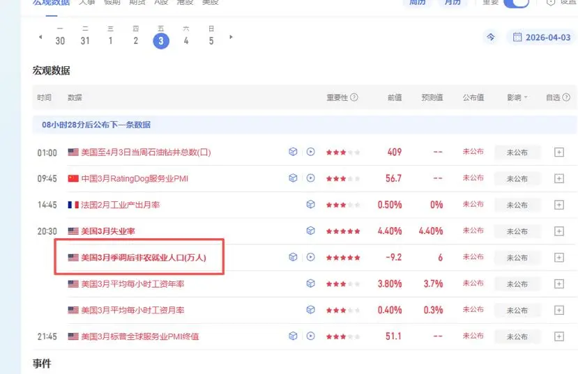This screenshot has height=374, width=578.
Task: Open the 影响 filter dropdown
Action: pyautogui.click(x=517, y=98)
